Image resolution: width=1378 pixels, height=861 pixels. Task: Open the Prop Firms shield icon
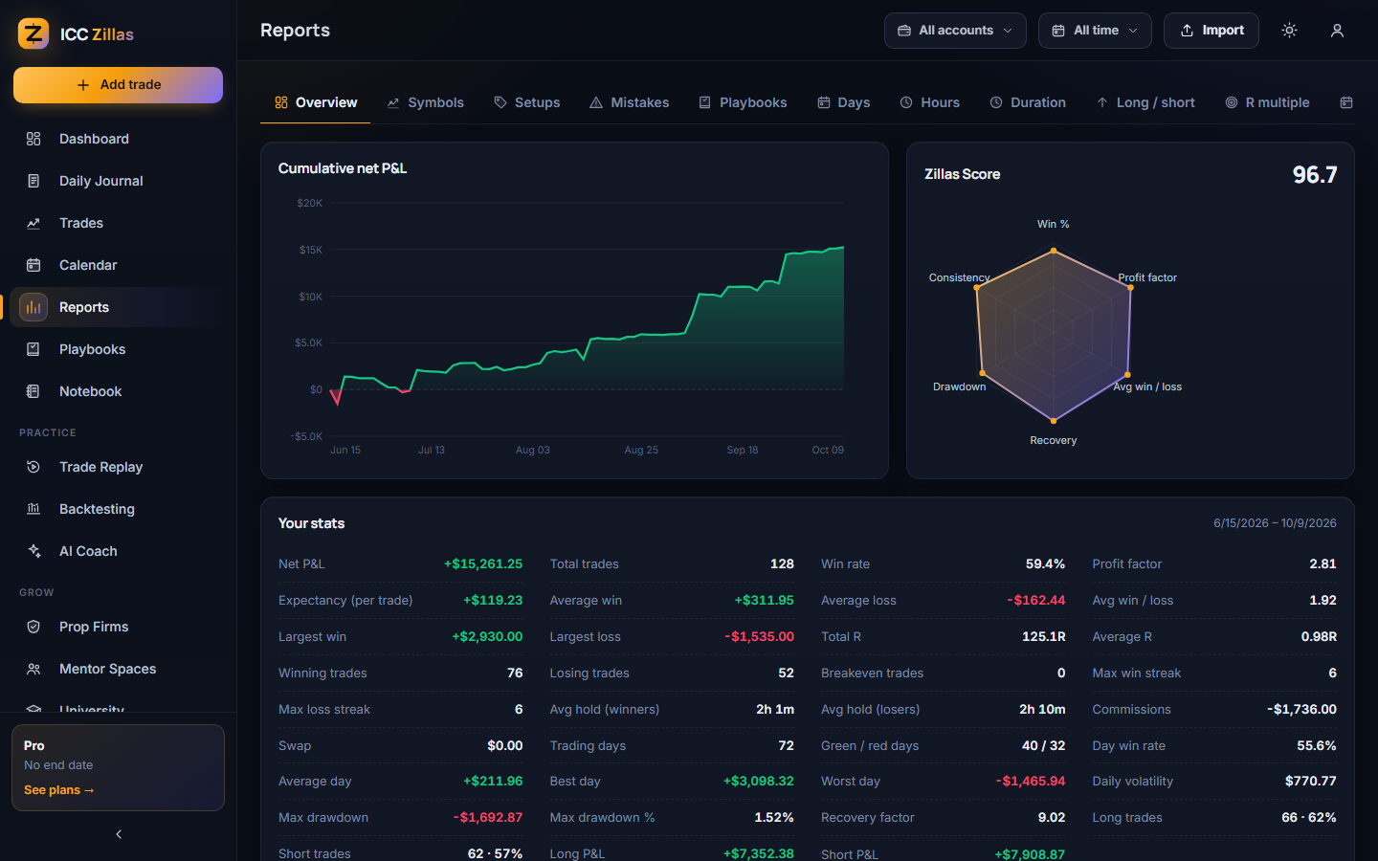coord(33,627)
